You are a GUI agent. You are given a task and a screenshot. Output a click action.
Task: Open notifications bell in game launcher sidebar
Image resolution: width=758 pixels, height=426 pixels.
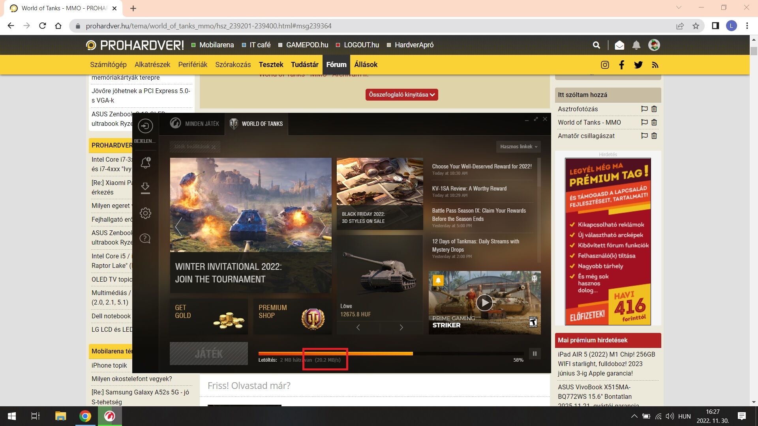[145, 163]
